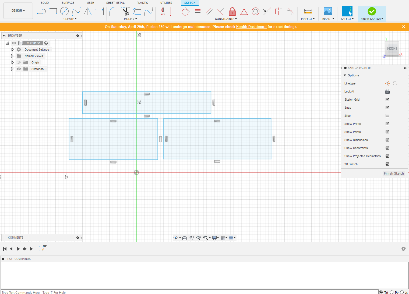409x294 pixels.
Task: Click the Pan hand tool
Action: pyautogui.click(x=192, y=238)
